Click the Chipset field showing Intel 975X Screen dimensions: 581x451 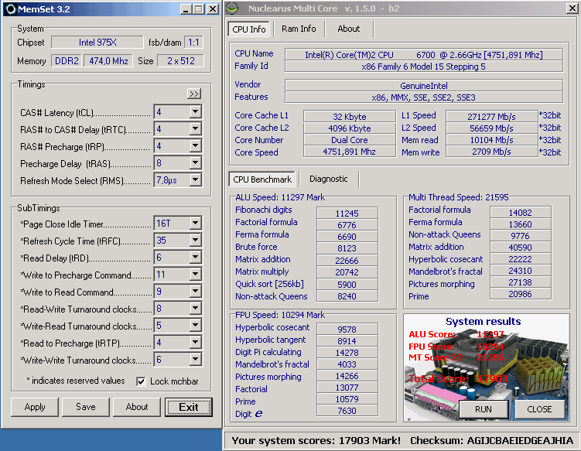(97, 43)
